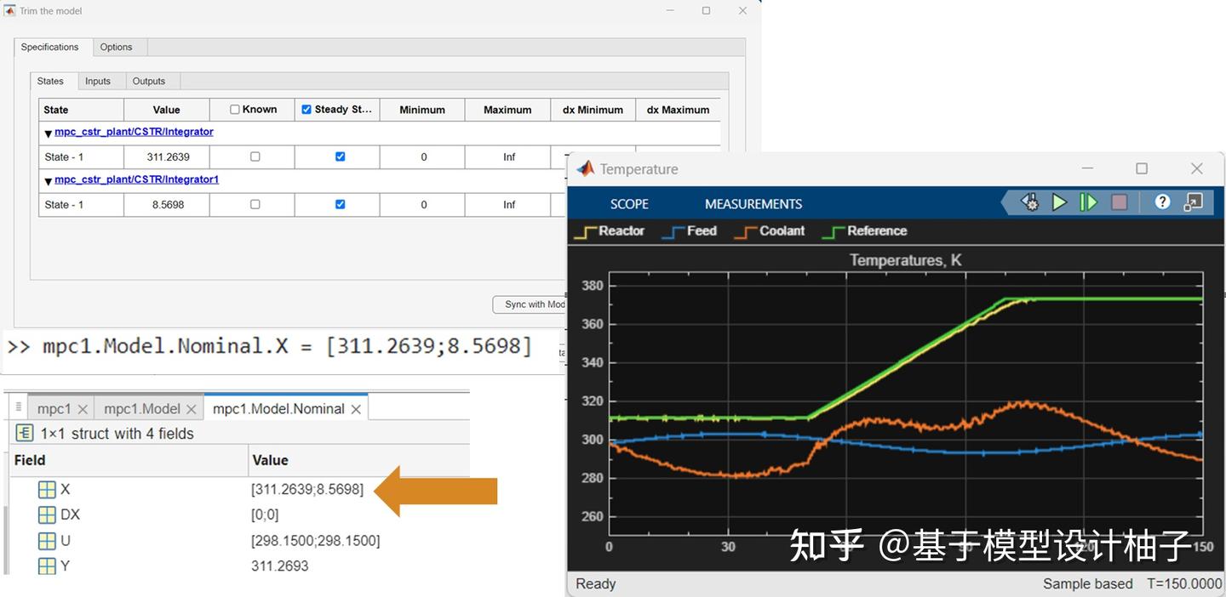Open the mpc_cstr_plant/CSTR/Integrator1 hyperlink
Image resolution: width=1226 pixels, height=597 pixels.
point(135,180)
